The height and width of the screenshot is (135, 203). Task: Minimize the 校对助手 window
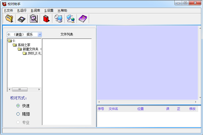[178, 3]
